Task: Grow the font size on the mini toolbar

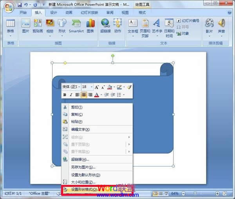Action: pos(96,87)
